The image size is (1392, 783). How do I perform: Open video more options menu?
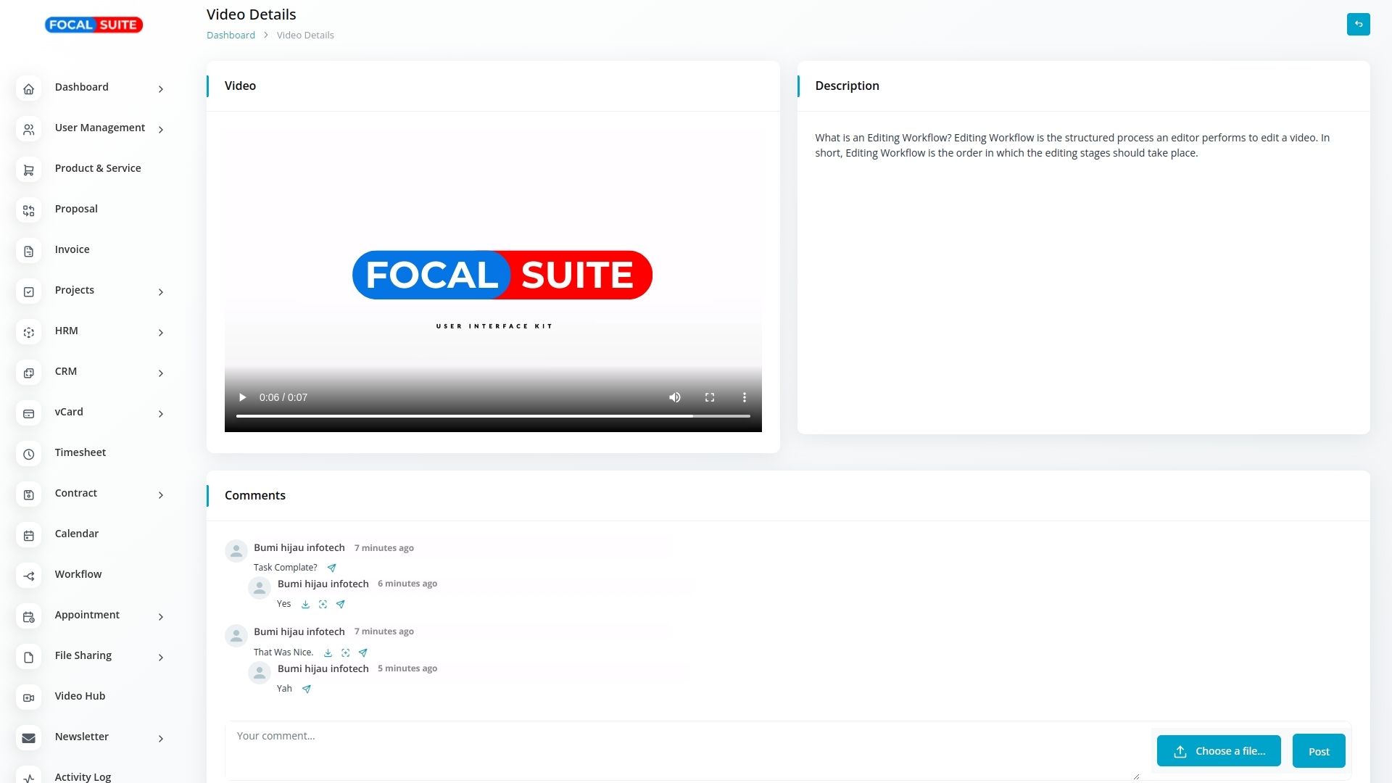click(x=744, y=397)
